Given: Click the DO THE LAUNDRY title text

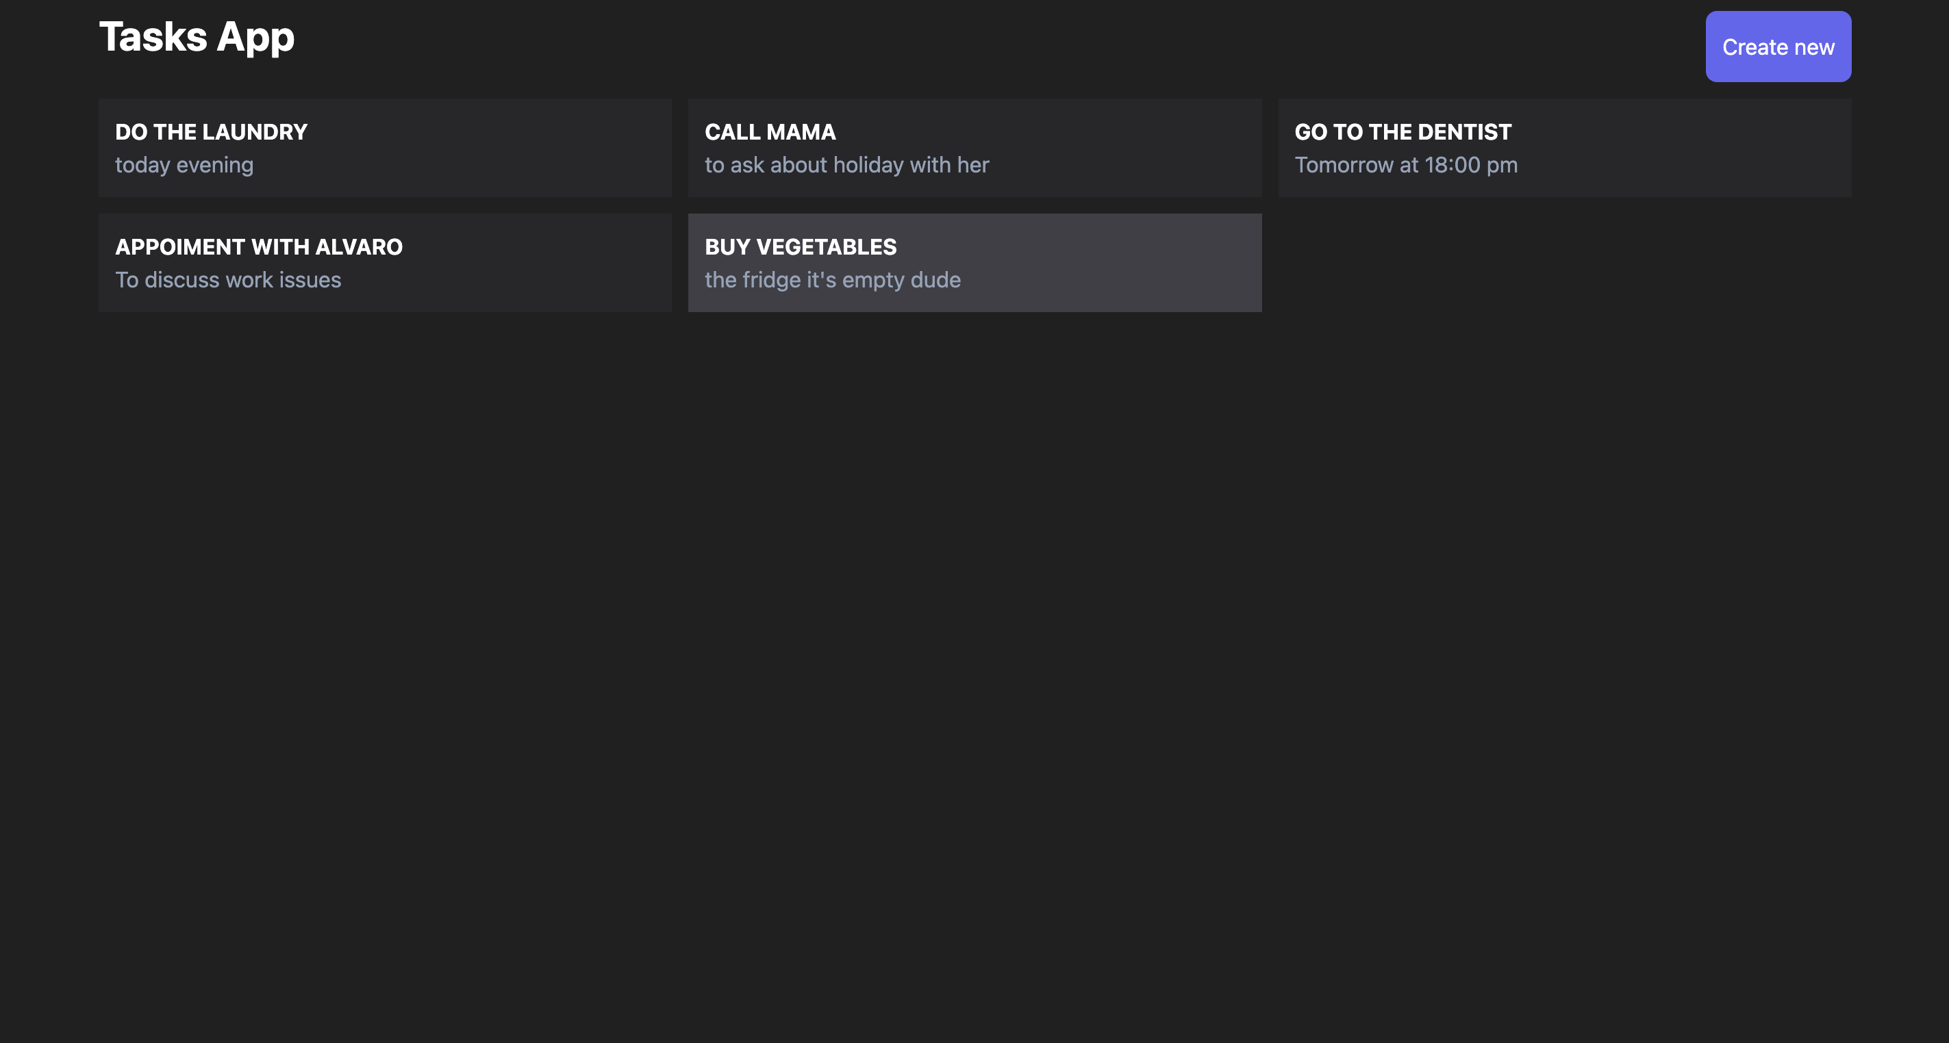Looking at the screenshot, I should coord(211,131).
